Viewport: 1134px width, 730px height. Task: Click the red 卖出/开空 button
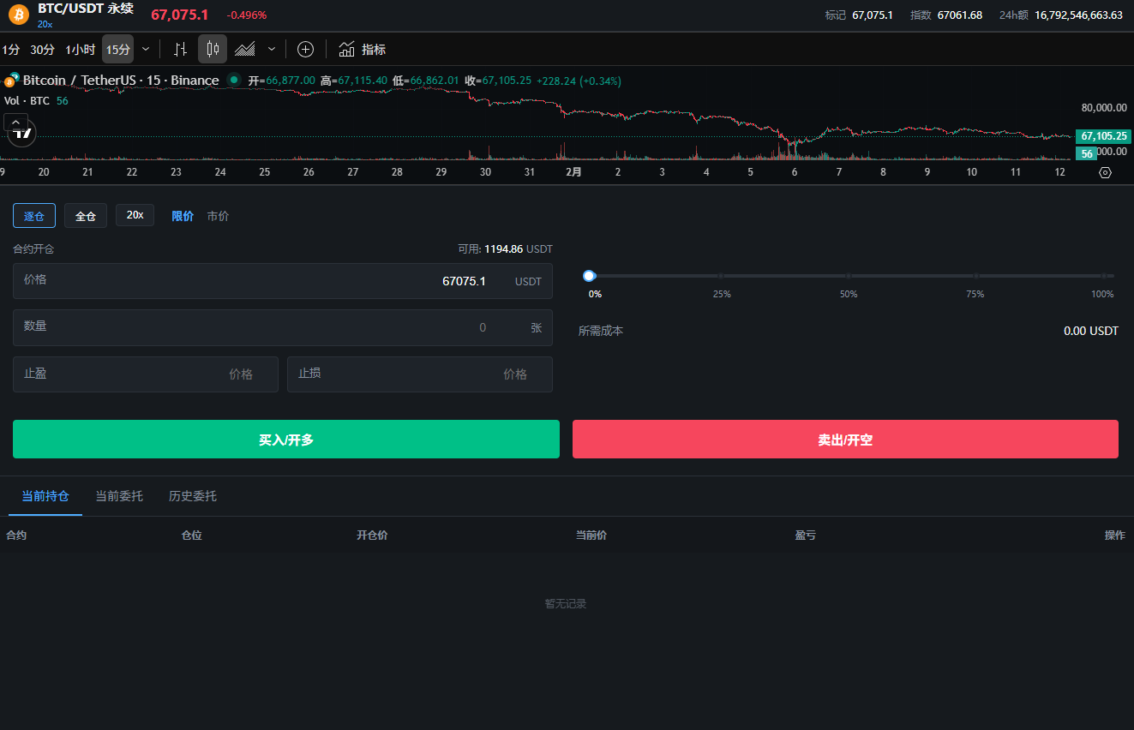845,440
